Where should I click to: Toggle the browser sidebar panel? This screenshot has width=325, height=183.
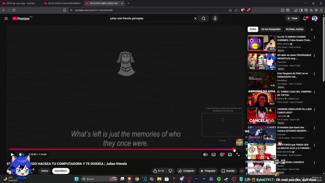click(301, 10)
